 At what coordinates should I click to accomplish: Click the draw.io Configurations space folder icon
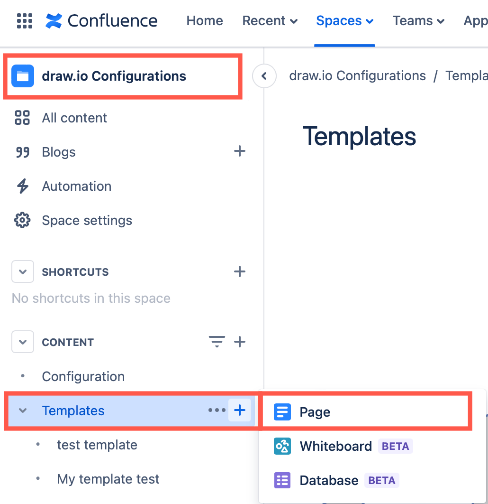[x=22, y=75]
